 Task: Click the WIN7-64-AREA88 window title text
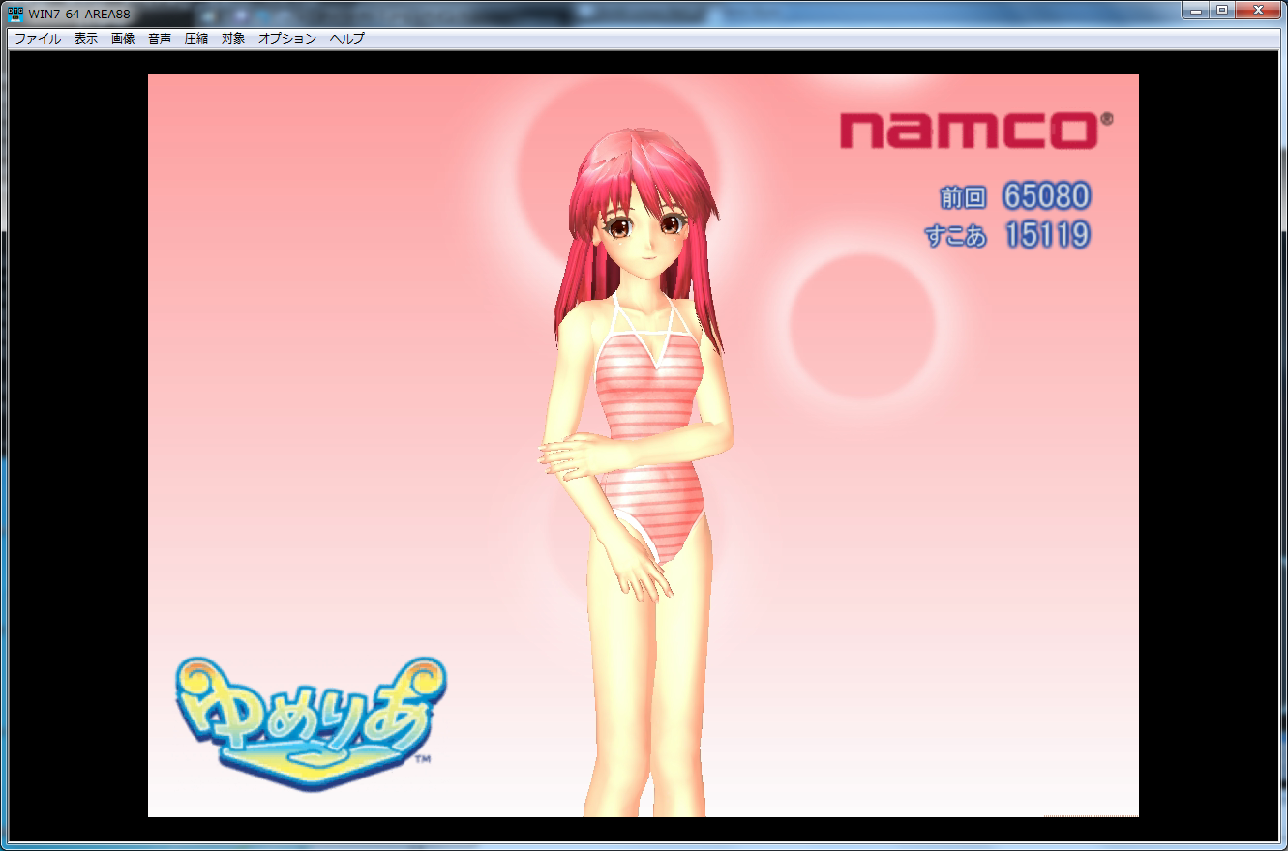79,14
